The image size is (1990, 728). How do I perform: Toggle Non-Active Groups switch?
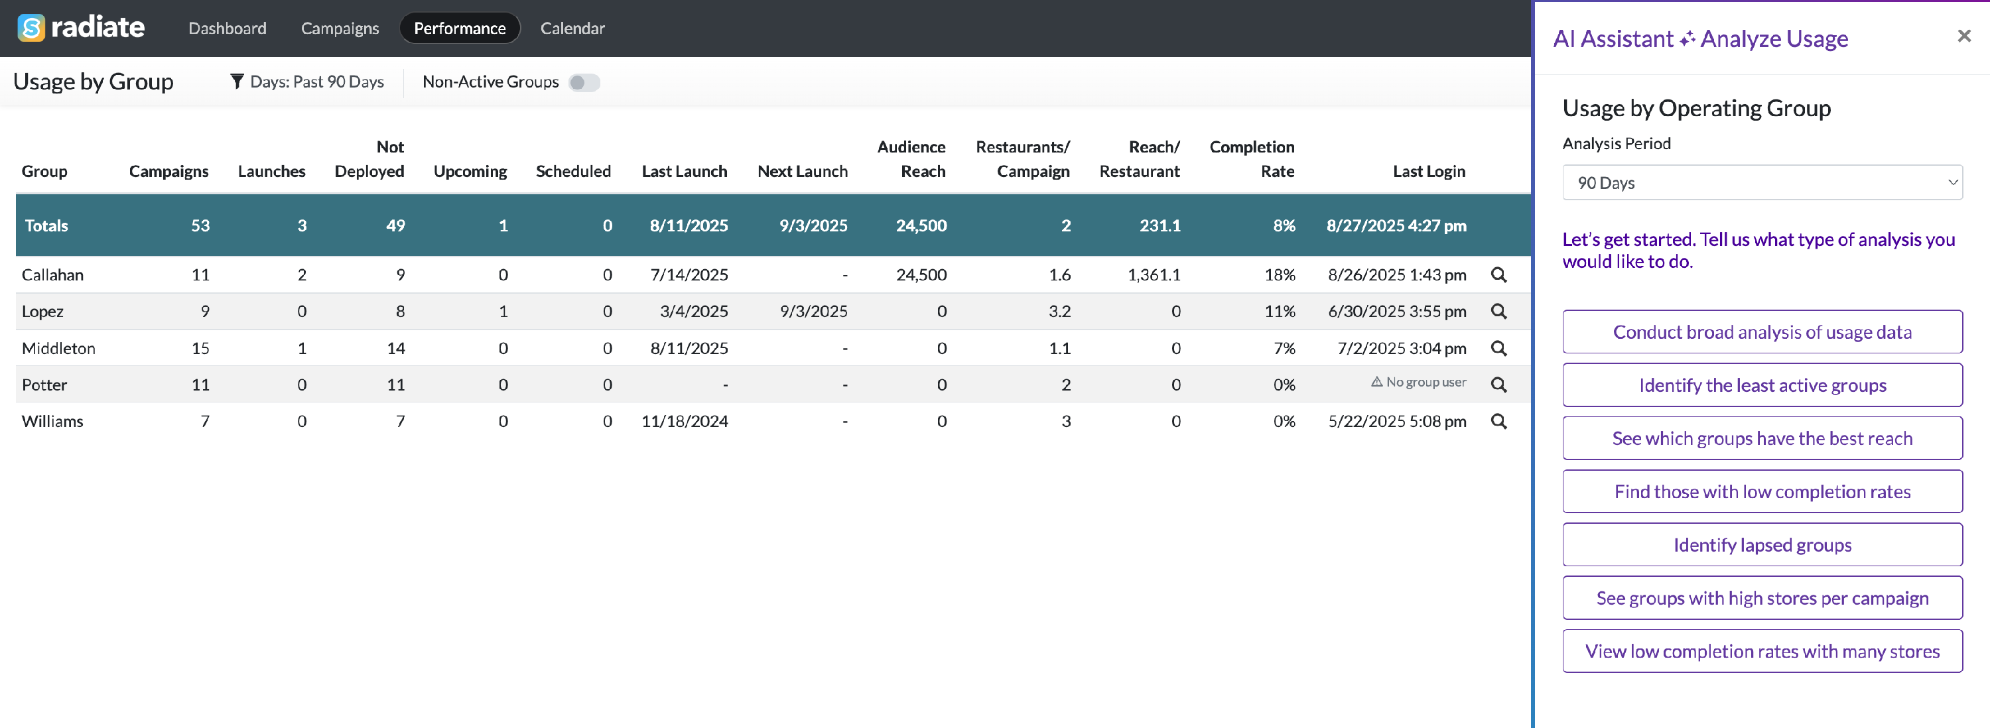click(x=584, y=83)
